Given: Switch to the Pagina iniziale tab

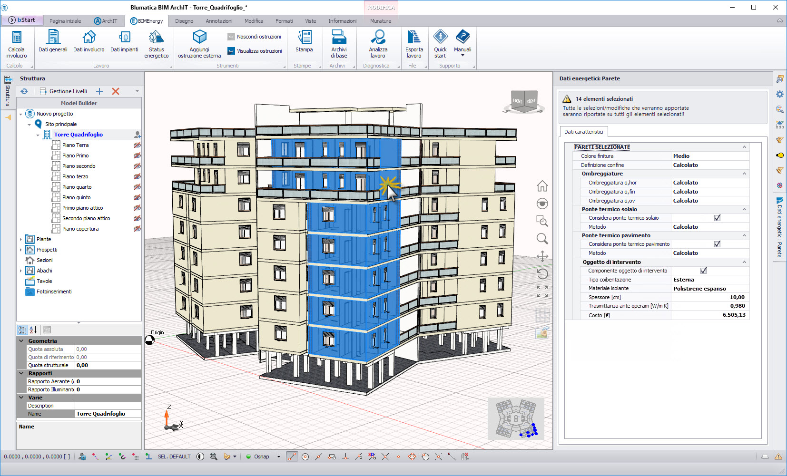Looking at the screenshot, I should [65, 21].
